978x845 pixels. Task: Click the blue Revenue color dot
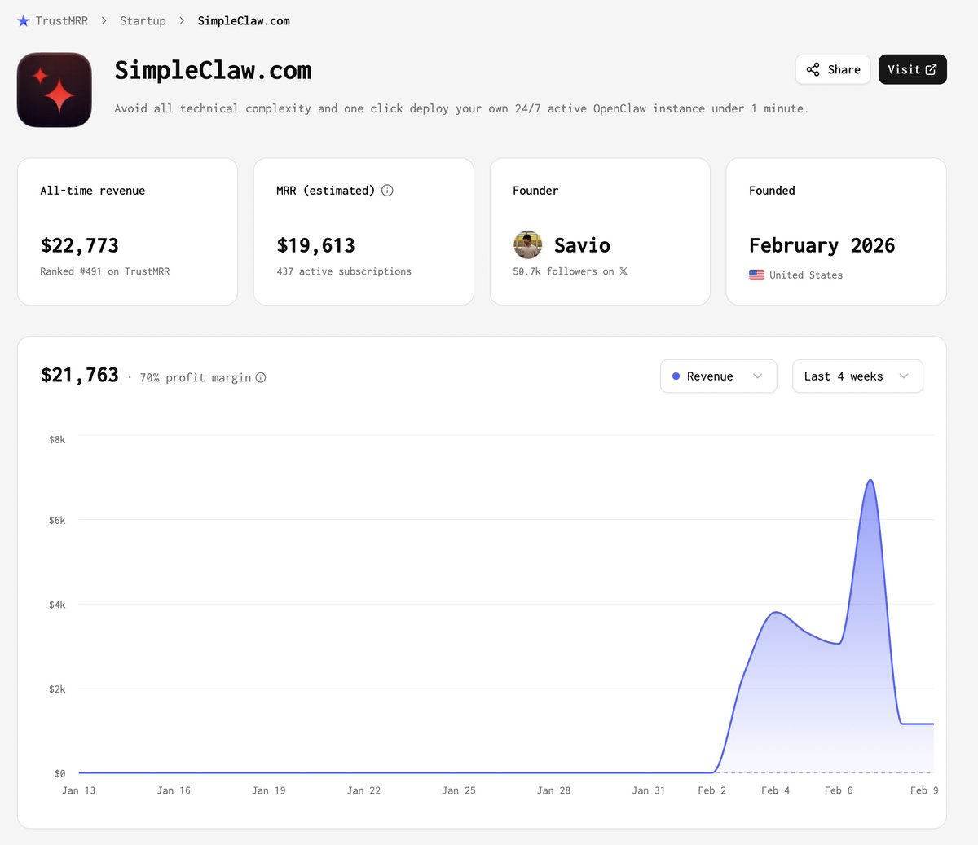[x=676, y=376]
